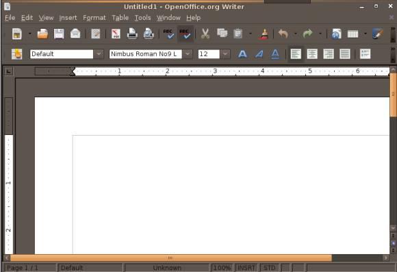397x272 pixels.
Task: Click the horizontal scrollbar thumb
Action: [171, 258]
